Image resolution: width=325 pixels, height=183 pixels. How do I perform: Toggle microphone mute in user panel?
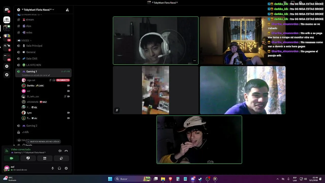[x=53, y=168]
